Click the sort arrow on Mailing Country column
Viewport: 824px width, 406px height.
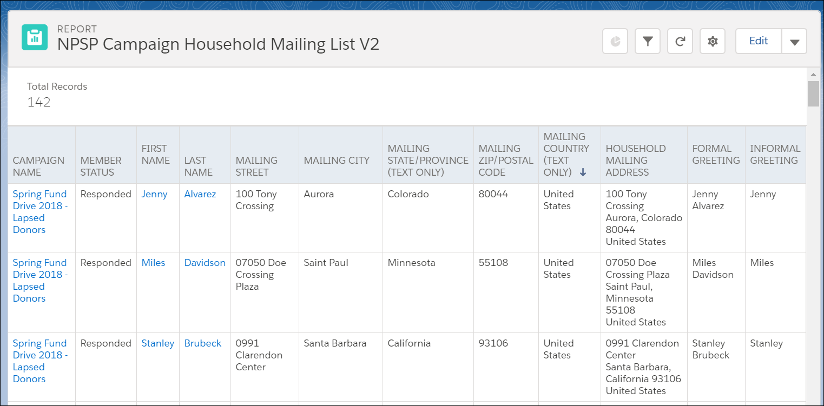tap(583, 172)
